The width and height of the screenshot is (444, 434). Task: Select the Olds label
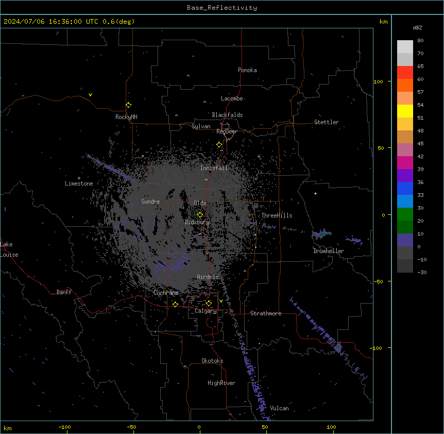[200, 203]
